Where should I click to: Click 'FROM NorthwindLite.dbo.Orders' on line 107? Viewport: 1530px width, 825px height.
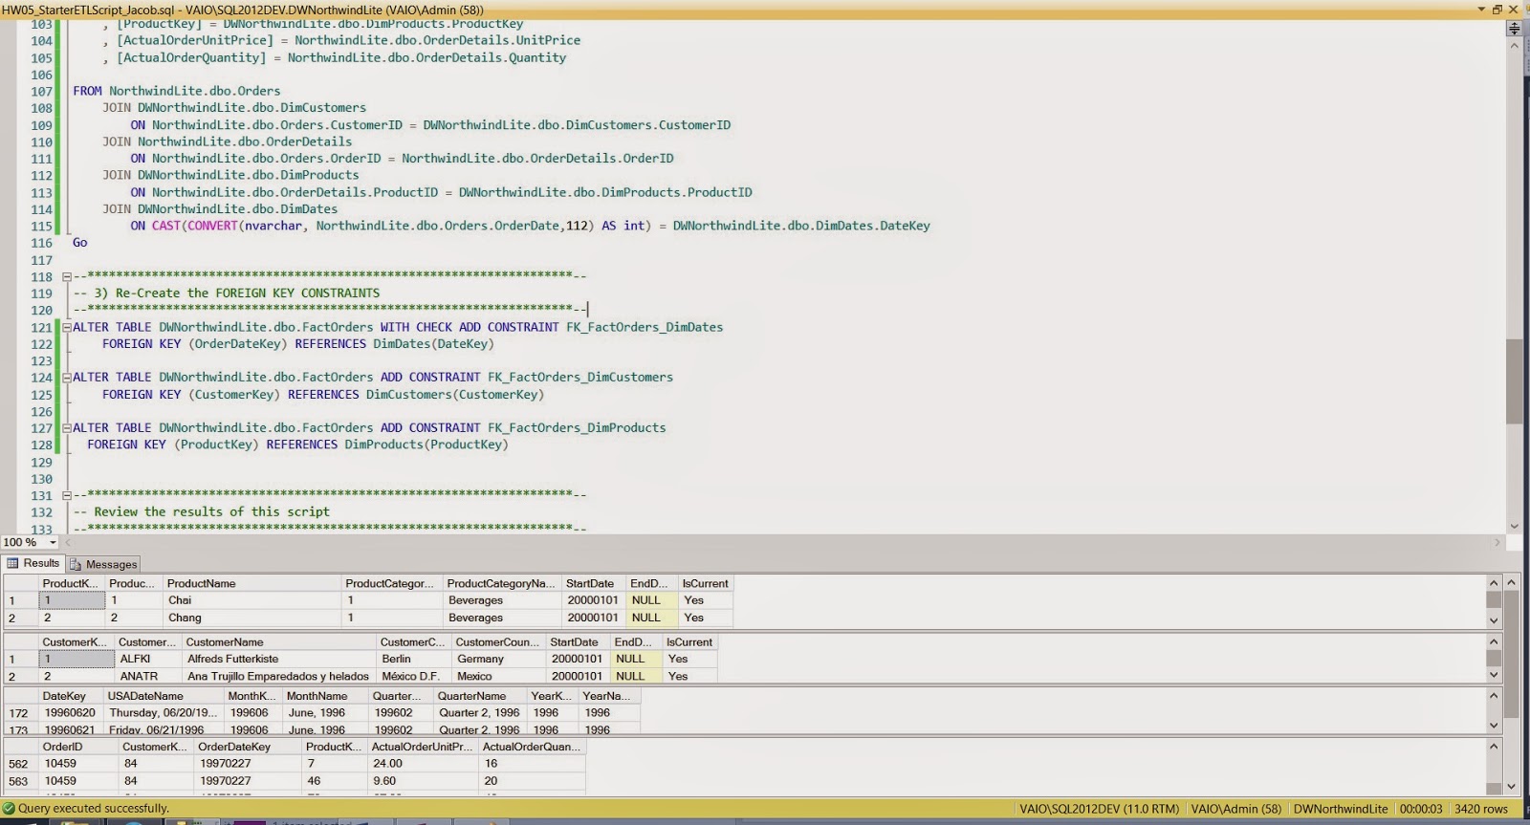(x=177, y=92)
